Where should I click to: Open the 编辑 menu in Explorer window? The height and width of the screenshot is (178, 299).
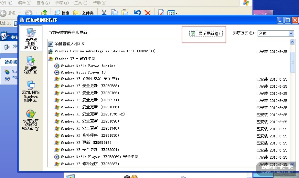point(25,3)
